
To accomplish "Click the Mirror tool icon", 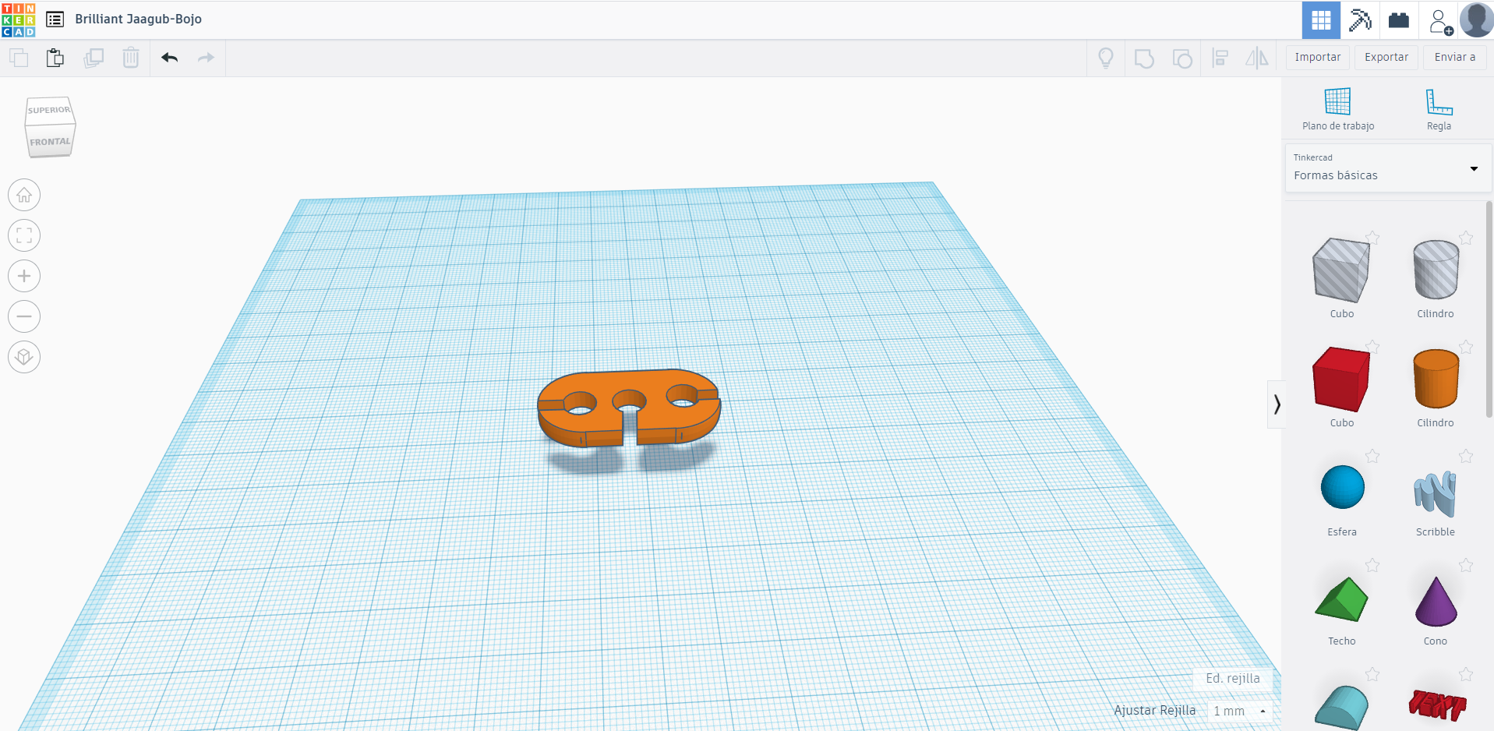I will tap(1257, 58).
